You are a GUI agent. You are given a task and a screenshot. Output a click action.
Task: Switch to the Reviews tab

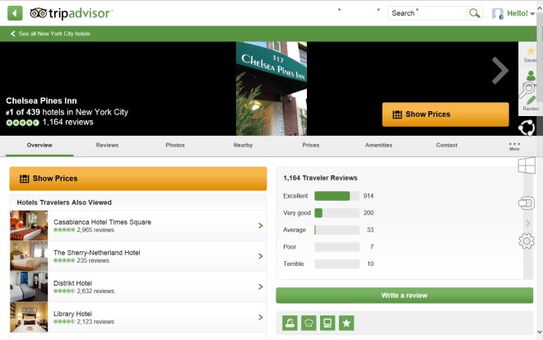pyautogui.click(x=107, y=145)
